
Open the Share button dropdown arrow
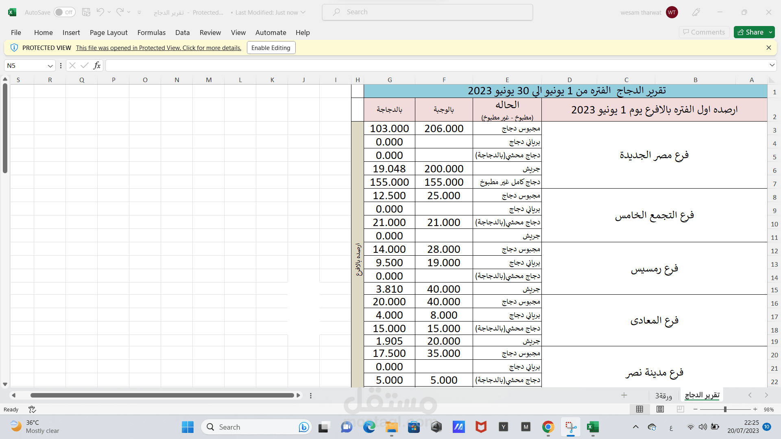[x=770, y=32]
